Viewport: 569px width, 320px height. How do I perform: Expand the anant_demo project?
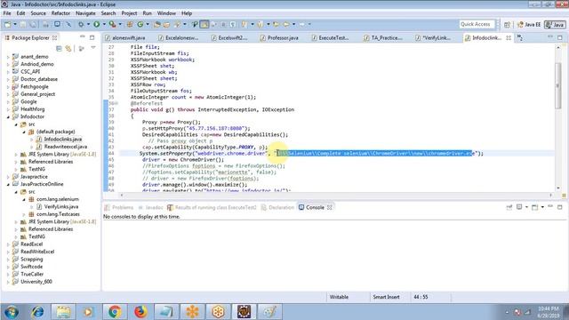point(8,57)
